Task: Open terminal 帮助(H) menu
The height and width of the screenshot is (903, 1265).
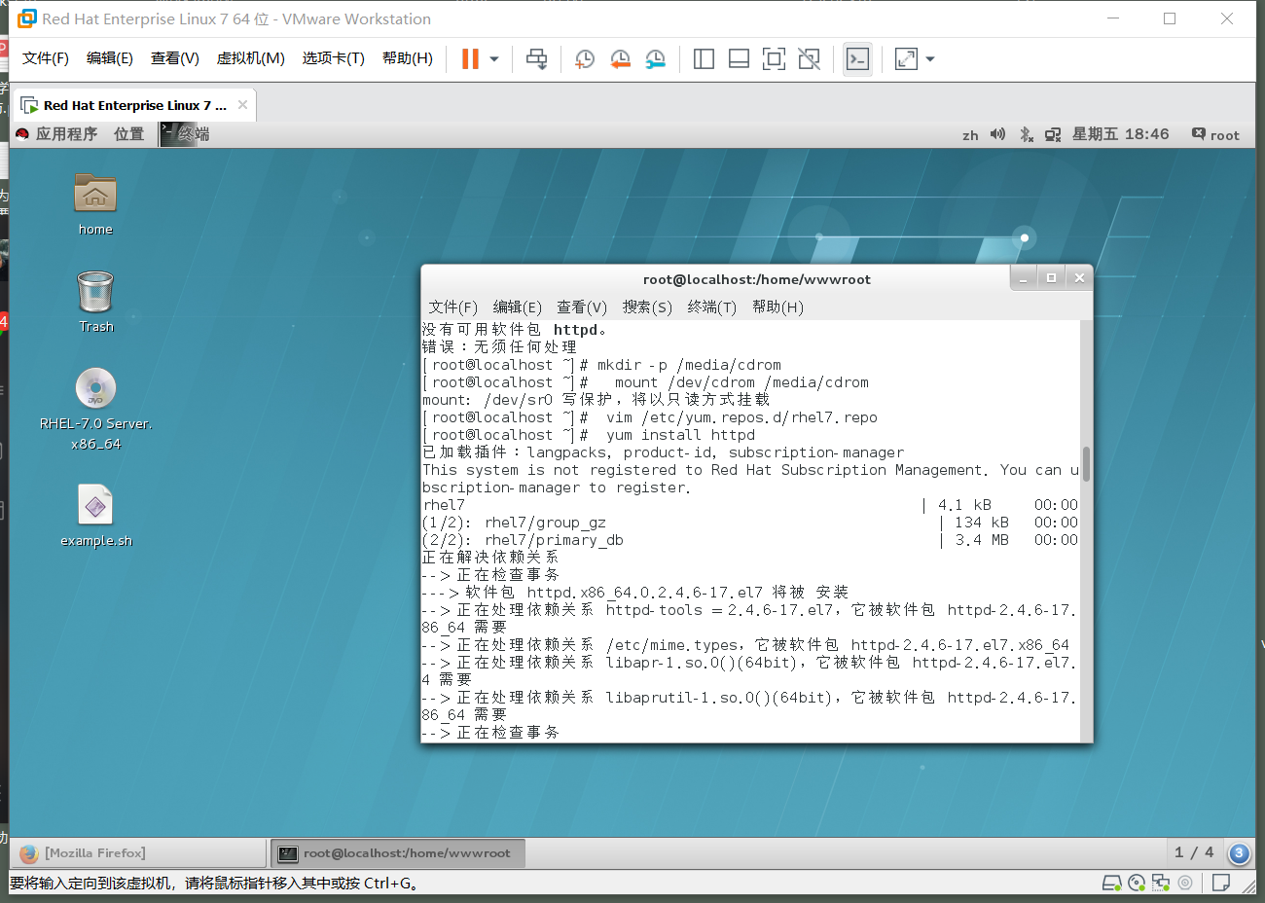Action: 777,307
